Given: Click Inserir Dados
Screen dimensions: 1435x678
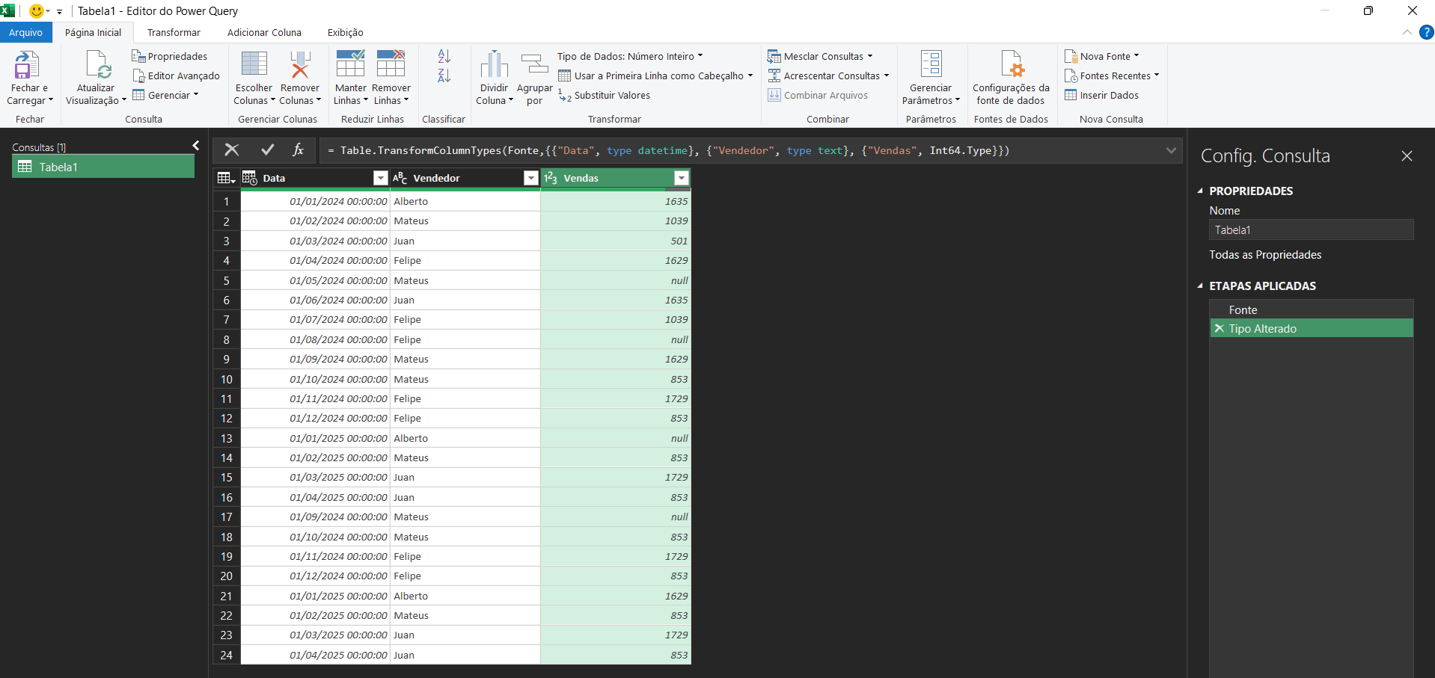Looking at the screenshot, I should point(1102,95).
